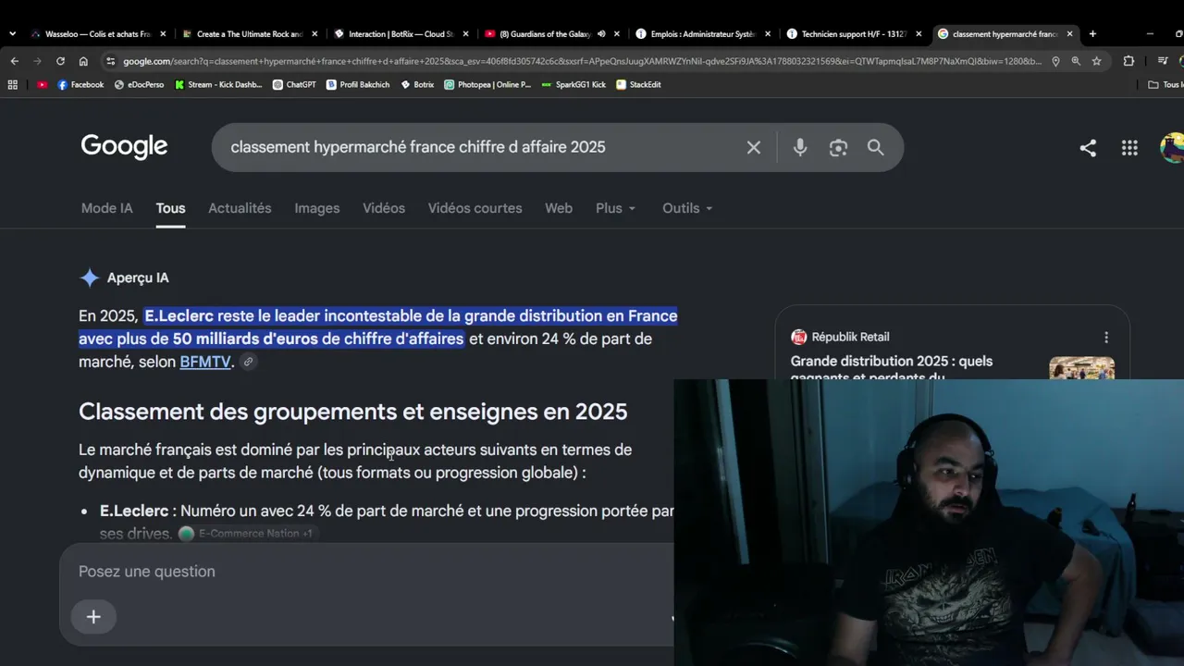
Task: Open the SparkGG1 Kick bookmark
Action: pyautogui.click(x=573, y=84)
